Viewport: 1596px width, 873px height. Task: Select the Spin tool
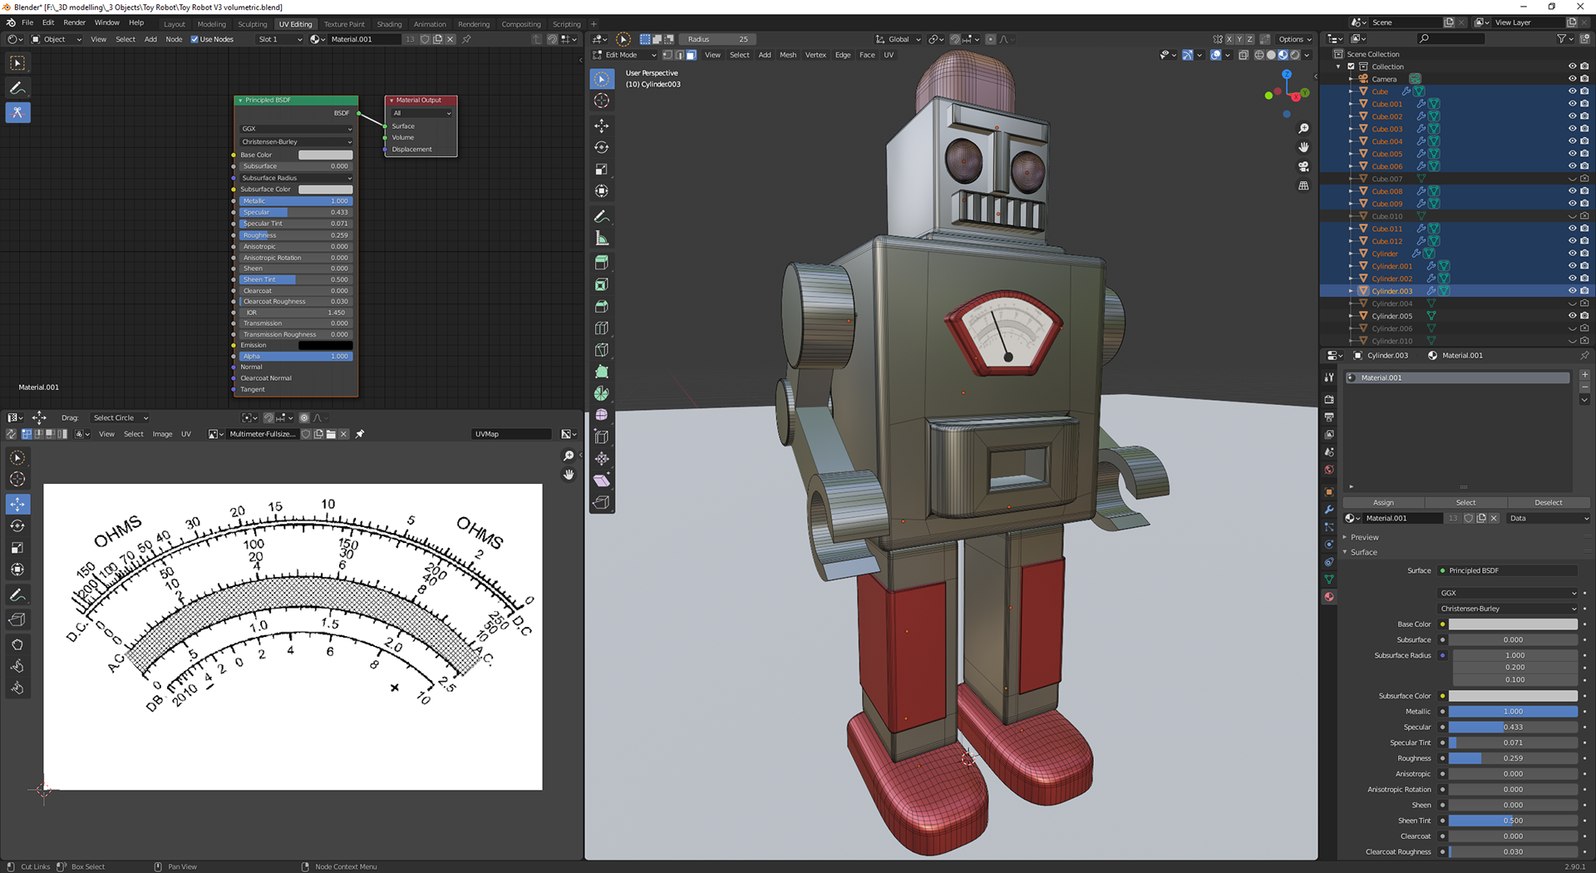602,393
